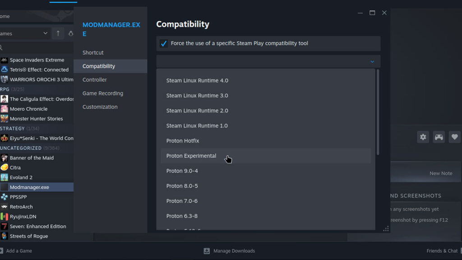Click the Eiyu*Senki game icon
The height and width of the screenshot is (260, 462).
coord(4,138)
